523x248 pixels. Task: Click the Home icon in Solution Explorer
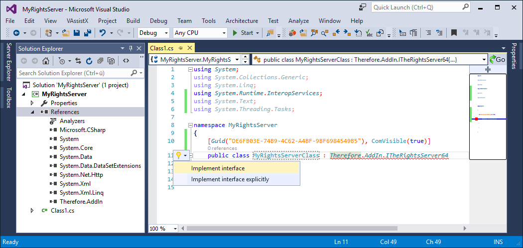click(x=46, y=61)
